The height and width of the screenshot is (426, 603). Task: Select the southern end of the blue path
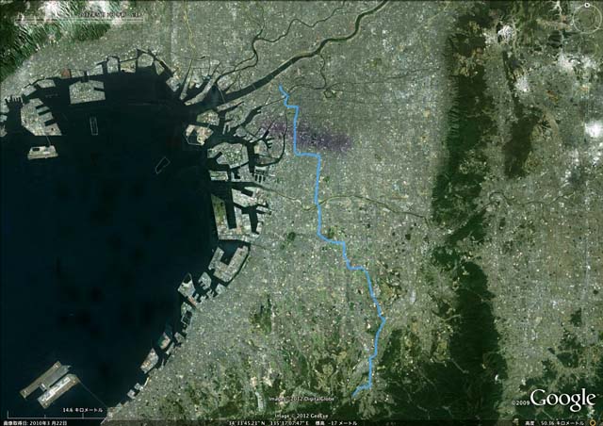pyautogui.click(x=354, y=395)
